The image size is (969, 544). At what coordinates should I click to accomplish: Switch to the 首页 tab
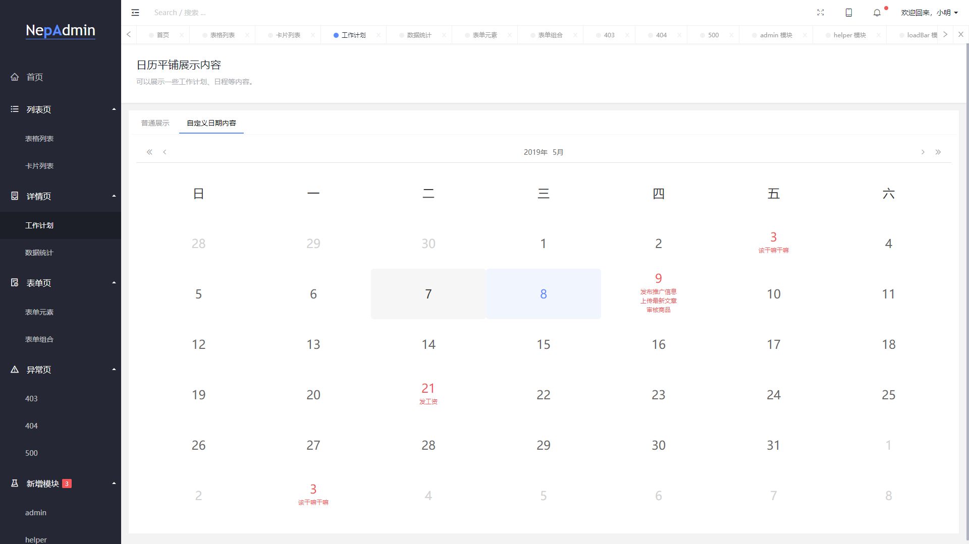pyautogui.click(x=163, y=35)
